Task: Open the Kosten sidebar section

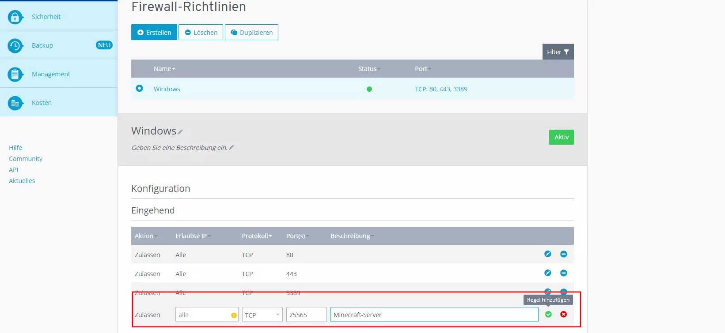Action: [42, 103]
